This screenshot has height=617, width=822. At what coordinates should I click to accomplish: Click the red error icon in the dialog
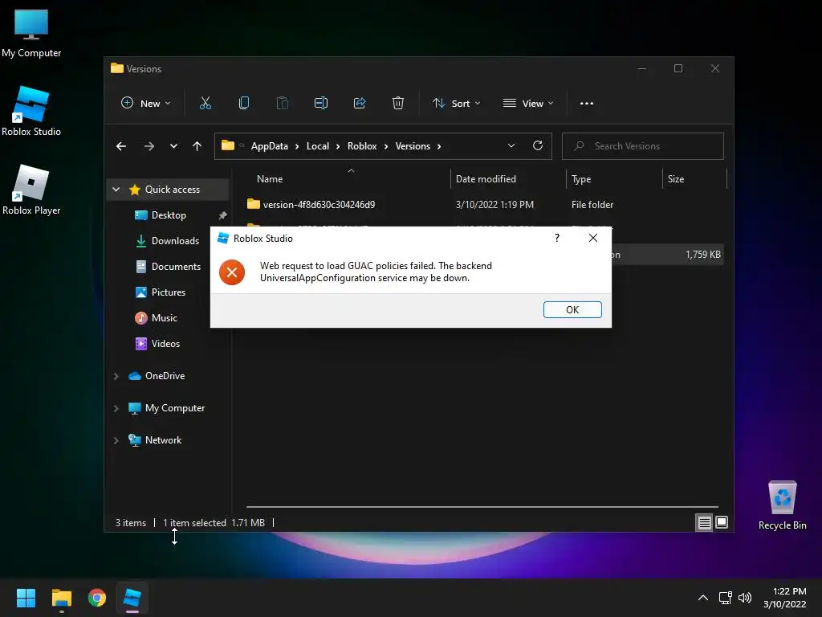[x=232, y=272]
